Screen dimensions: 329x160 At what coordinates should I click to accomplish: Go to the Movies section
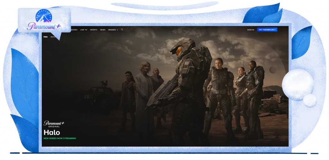pyautogui.click(x=74, y=30)
